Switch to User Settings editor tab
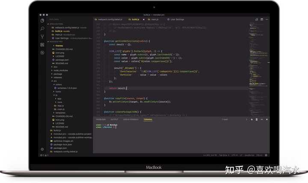Image resolution: width=308 pixels, height=183 pixels. coord(176,19)
